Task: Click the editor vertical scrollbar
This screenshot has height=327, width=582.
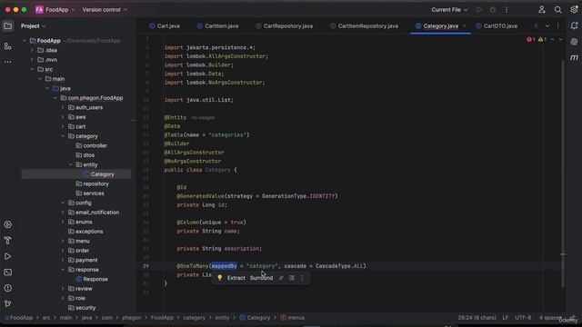Action: (x=563, y=174)
